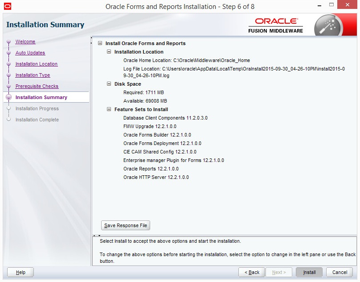Select CIE CAM Shared Config row

160,152
